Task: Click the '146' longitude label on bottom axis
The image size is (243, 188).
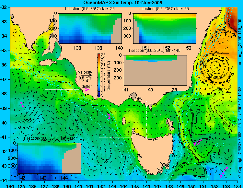Action: 146,186
